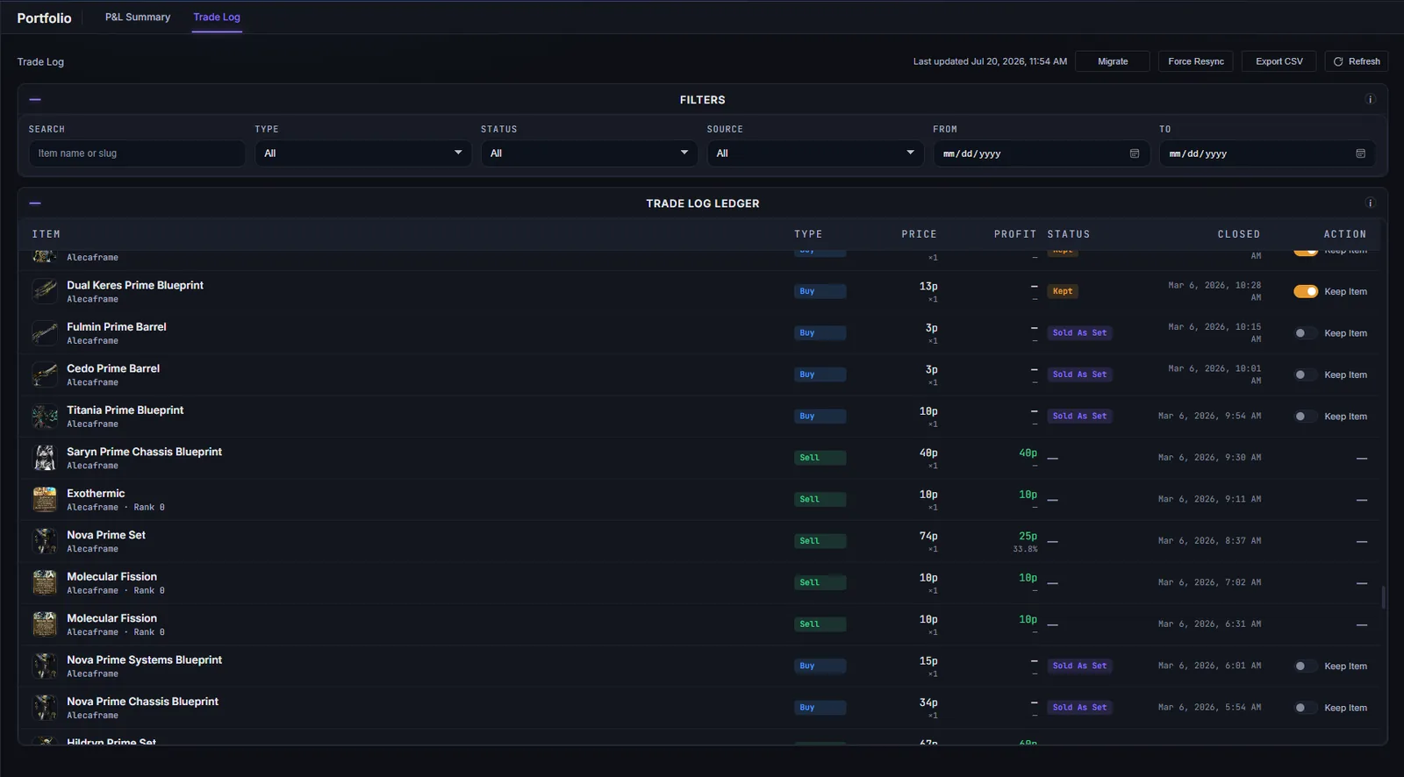Image resolution: width=1404 pixels, height=777 pixels.
Task: Click the Nova Prime Chassis Blueprint icon
Action: (45, 708)
